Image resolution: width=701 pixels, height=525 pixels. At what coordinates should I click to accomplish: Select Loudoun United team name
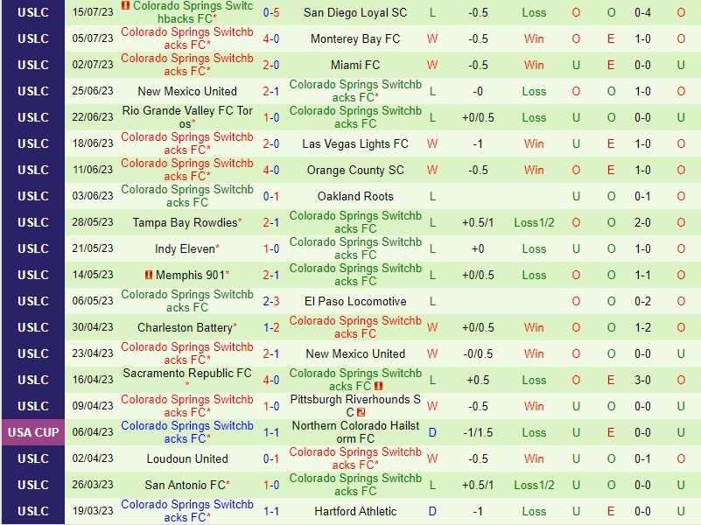pos(187,458)
